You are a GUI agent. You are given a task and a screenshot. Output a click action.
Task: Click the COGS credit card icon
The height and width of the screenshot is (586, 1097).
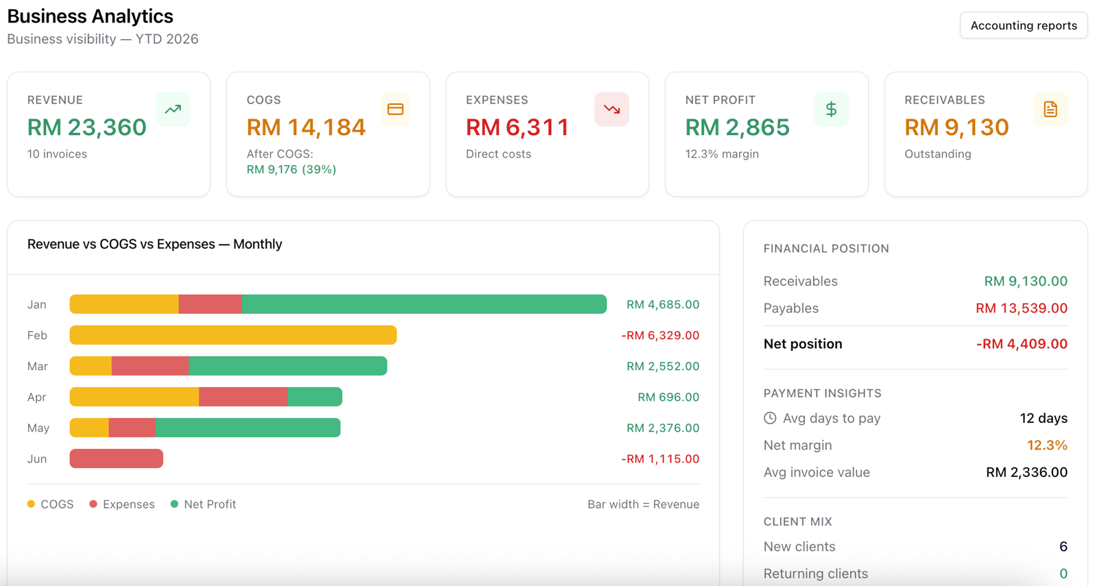pyautogui.click(x=395, y=109)
